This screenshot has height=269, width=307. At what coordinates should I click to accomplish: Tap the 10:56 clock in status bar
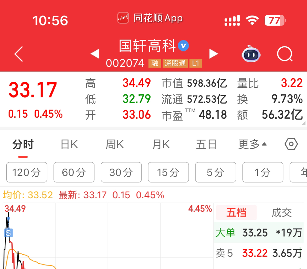click(x=50, y=21)
